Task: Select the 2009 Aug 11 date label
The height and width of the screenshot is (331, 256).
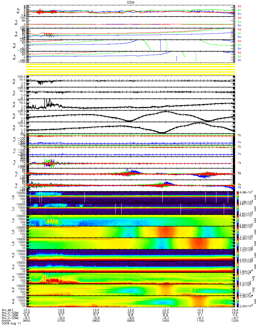Action: tap(11, 323)
